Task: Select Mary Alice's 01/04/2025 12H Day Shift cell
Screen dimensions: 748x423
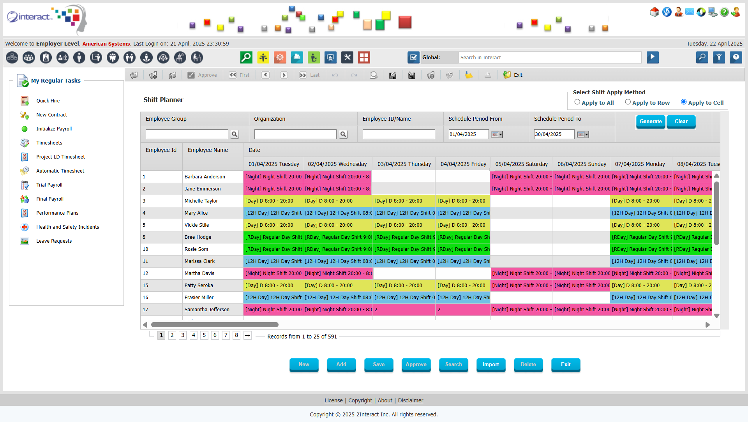Action: 273,213
